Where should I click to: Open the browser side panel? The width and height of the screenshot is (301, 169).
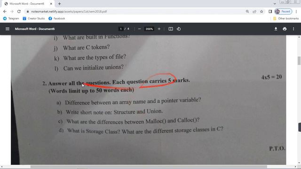[270, 11]
